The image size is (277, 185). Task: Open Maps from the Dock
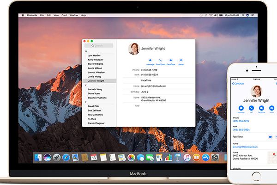tap(122, 158)
